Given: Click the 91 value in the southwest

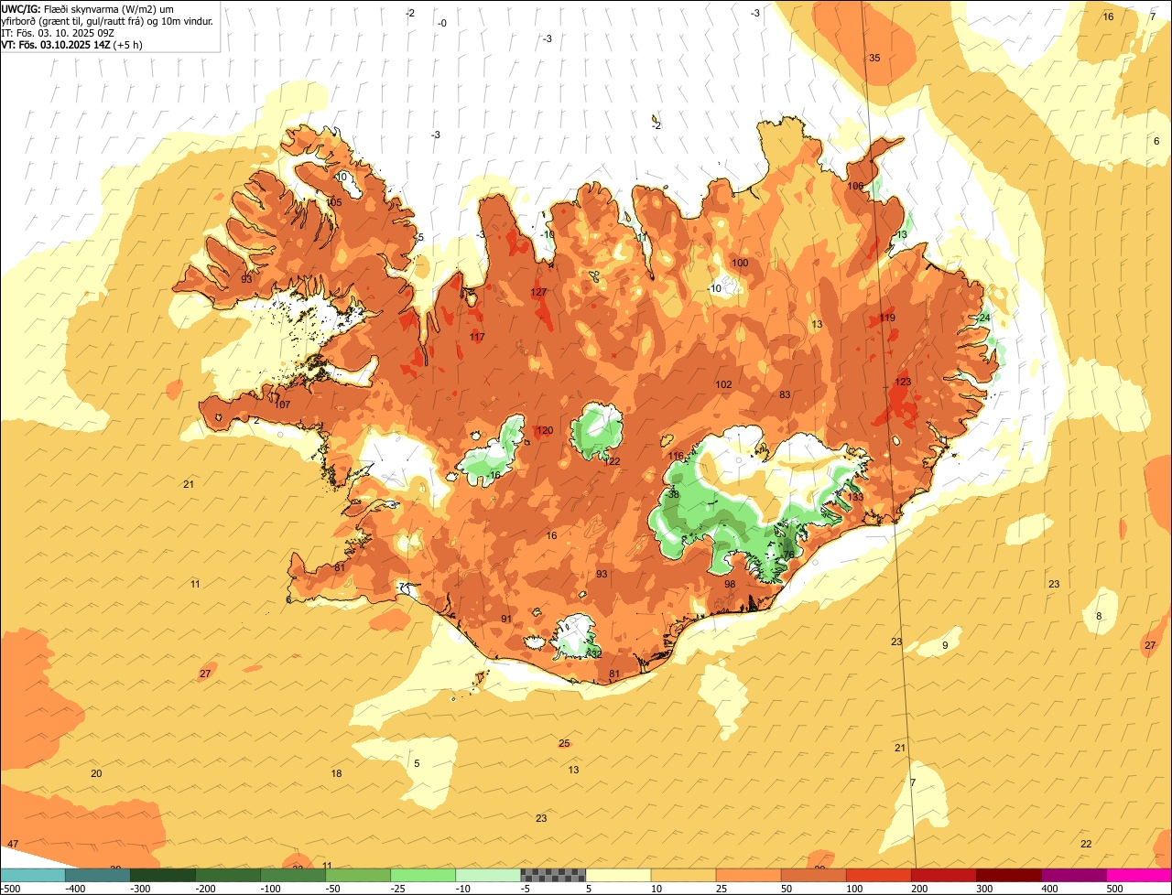Looking at the screenshot, I should [506, 619].
